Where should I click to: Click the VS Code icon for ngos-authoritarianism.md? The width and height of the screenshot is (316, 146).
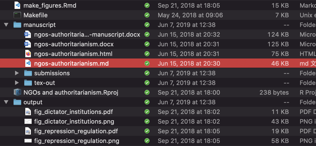click(28, 63)
